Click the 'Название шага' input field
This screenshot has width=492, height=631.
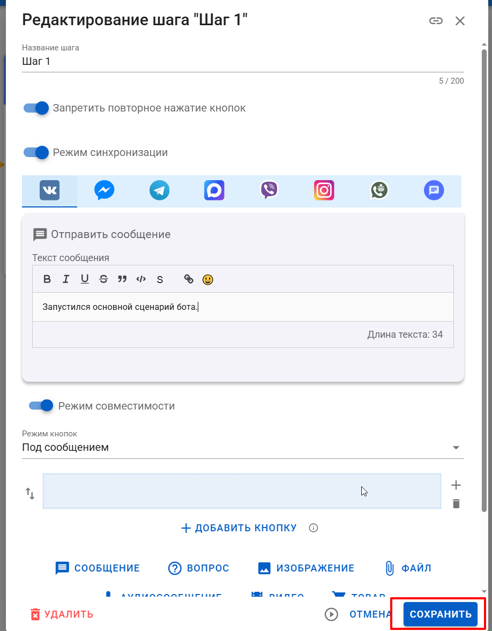click(242, 62)
